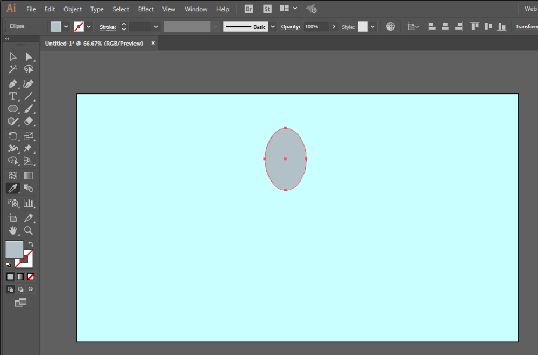Enable Draw Normal mode

[x=10, y=289]
